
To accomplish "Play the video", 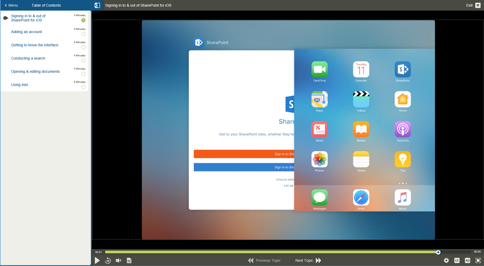I will [97, 260].
